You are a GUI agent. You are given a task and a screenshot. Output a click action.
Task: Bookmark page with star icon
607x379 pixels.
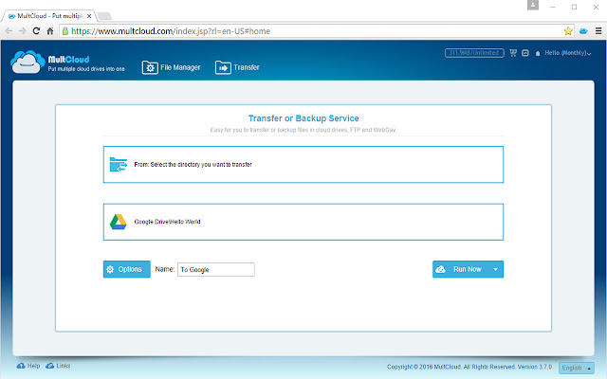(x=568, y=31)
